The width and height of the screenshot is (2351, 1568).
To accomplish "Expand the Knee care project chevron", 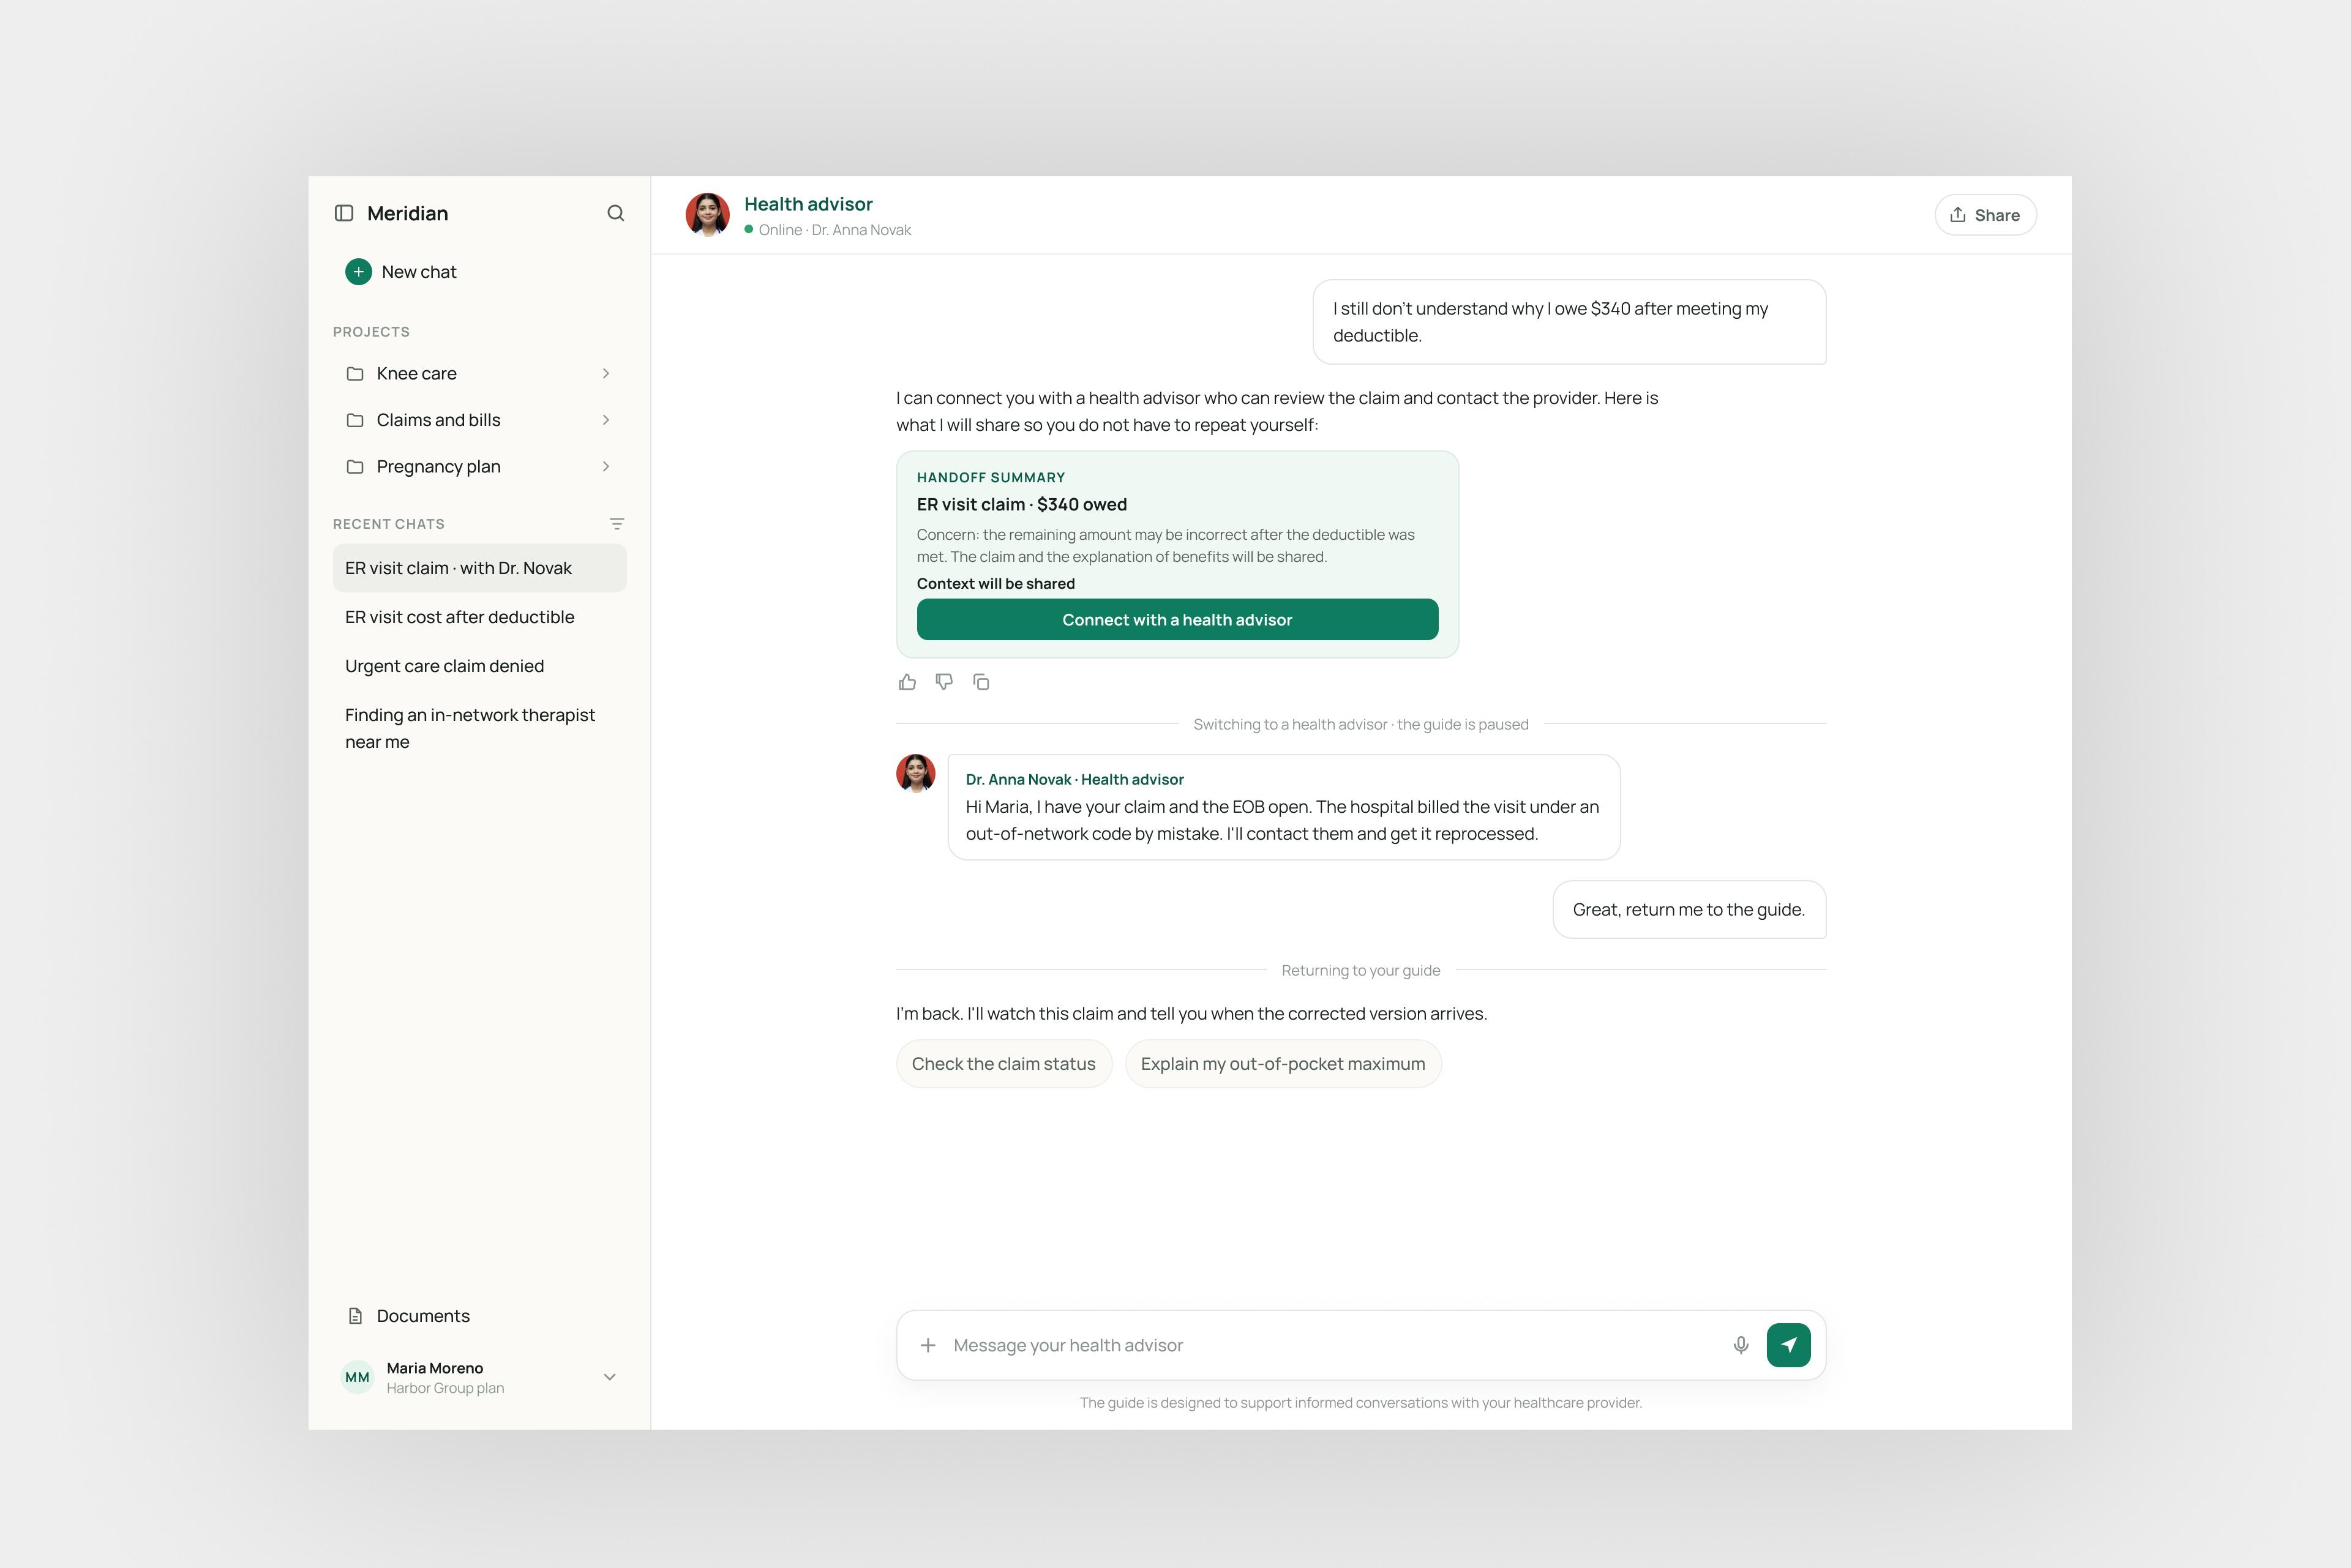I will (606, 373).
